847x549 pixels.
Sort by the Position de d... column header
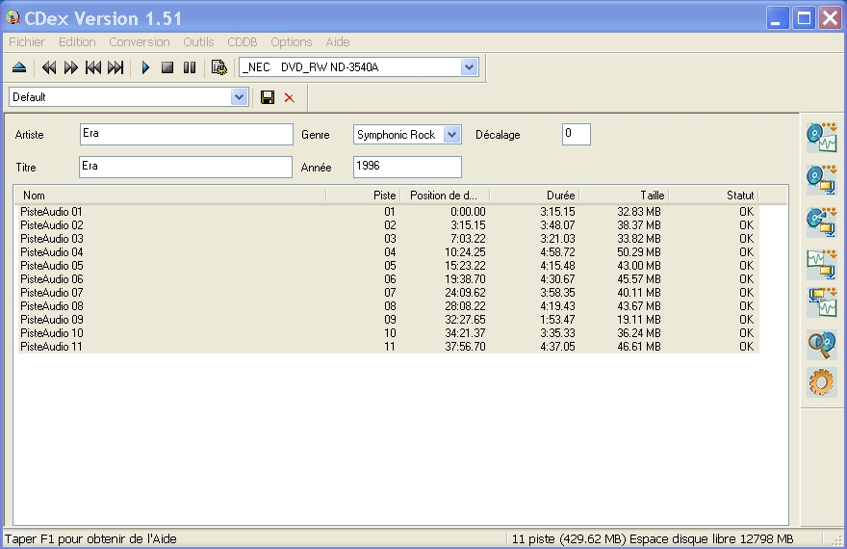pyautogui.click(x=445, y=196)
